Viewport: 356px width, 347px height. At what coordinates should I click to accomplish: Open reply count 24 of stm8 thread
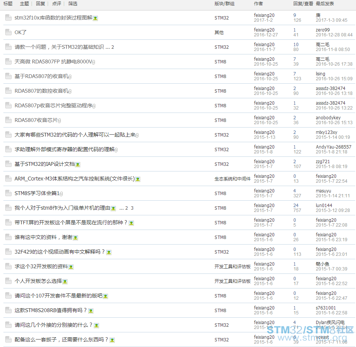point(296,206)
